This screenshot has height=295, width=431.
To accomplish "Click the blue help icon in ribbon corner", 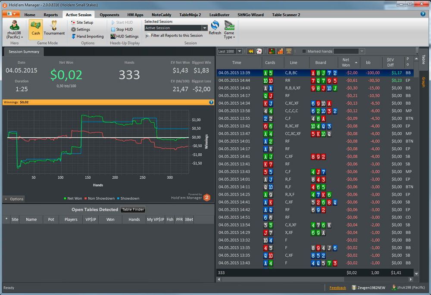I will tap(423, 14).
